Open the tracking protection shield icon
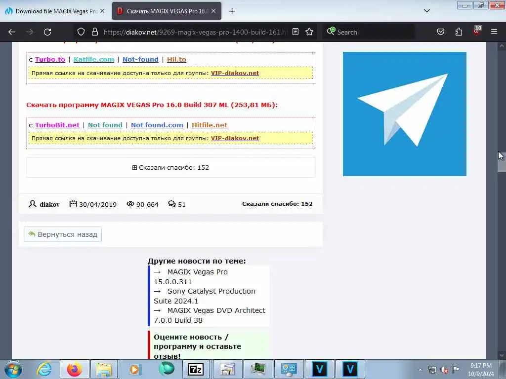The height and width of the screenshot is (379, 506). click(x=81, y=32)
